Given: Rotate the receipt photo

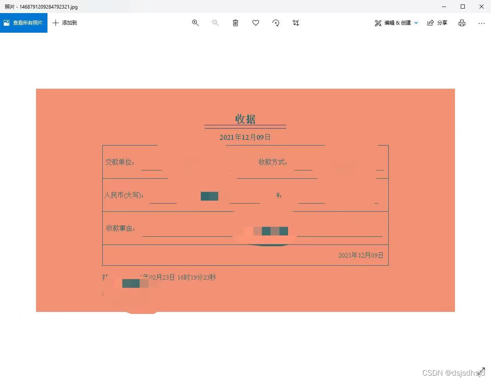Looking at the screenshot, I should [276, 23].
